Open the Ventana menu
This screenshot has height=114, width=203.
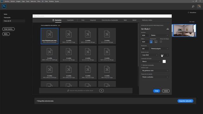[51, 1]
